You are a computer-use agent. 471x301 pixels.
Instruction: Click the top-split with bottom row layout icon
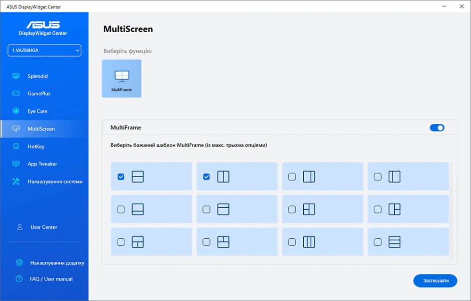[223, 242]
